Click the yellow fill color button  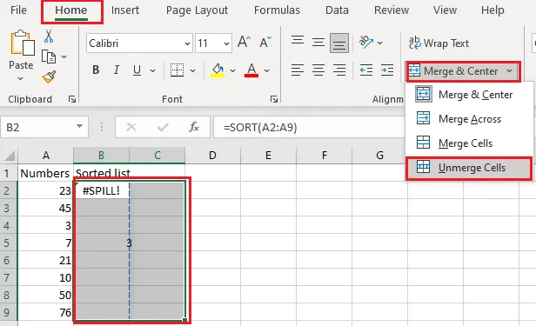(x=218, y=70)
